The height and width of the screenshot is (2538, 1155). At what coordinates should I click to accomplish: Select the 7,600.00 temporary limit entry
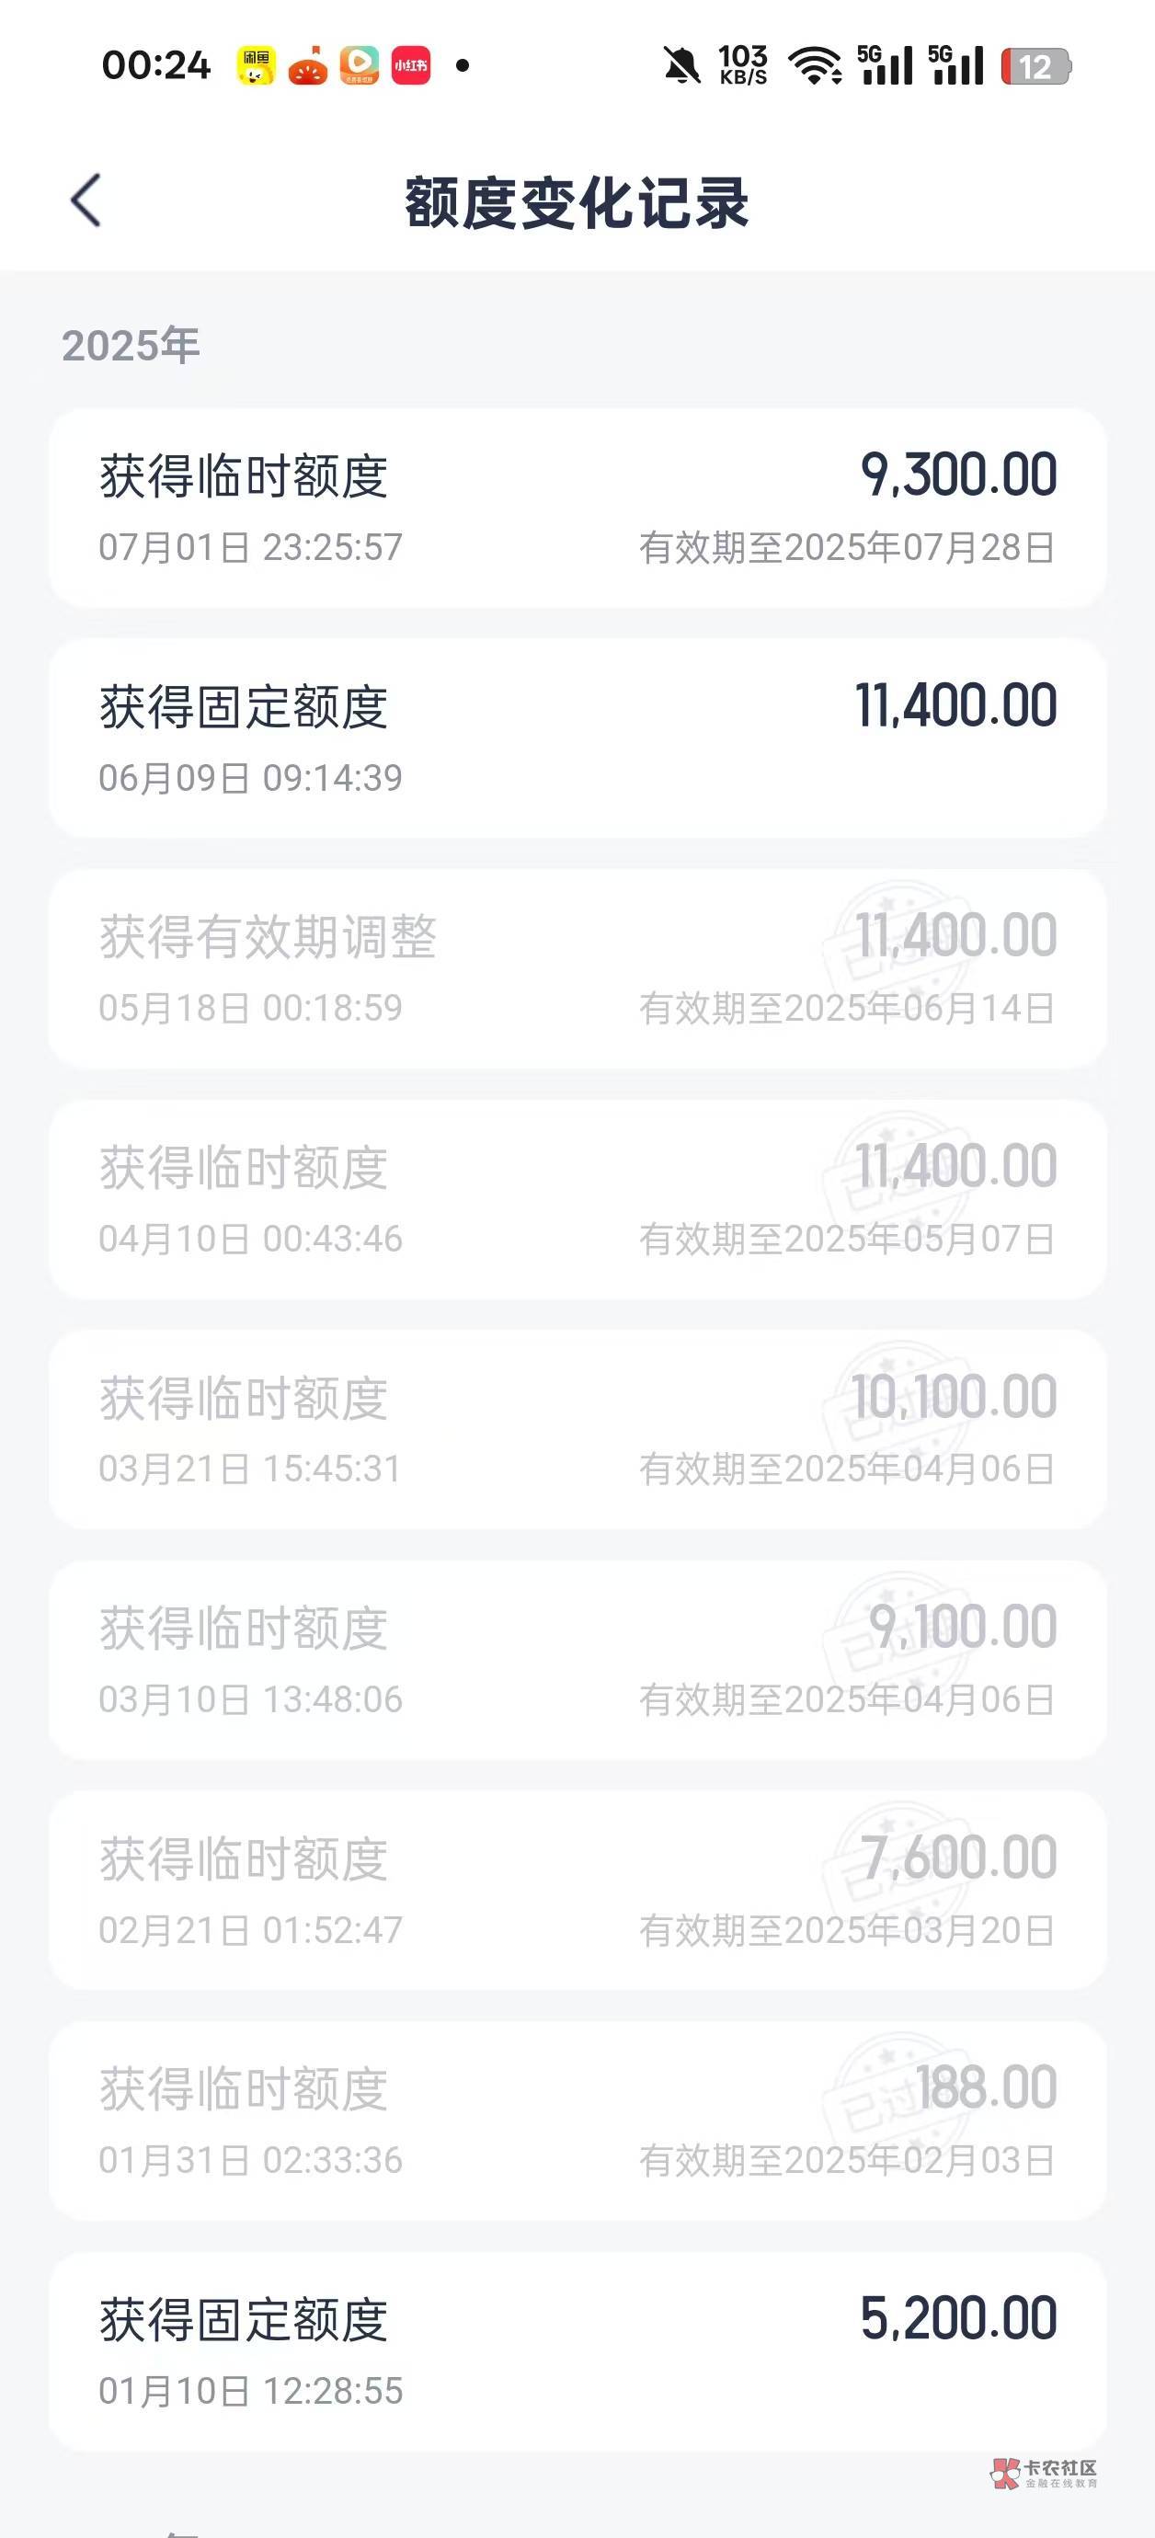click(577, 1892)
